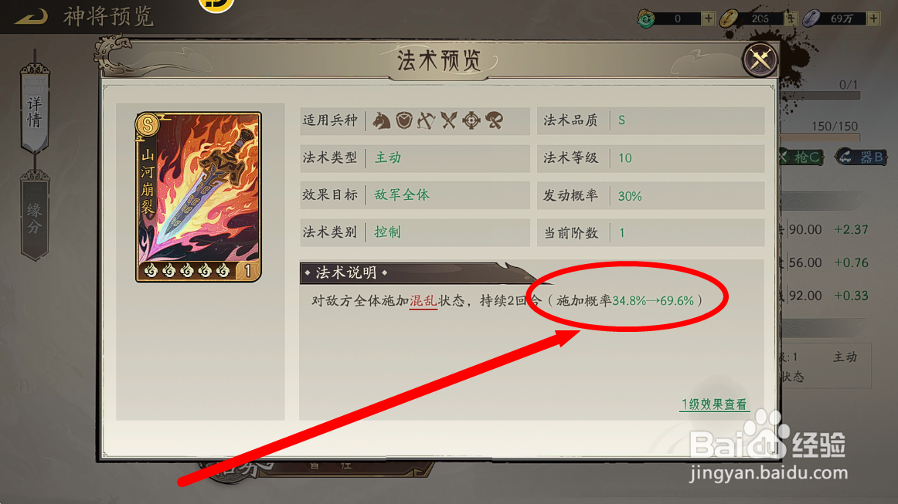Screen dimensions: 898x504
Task: Open the 1级效果查看 link
Action: click(714, 404)
